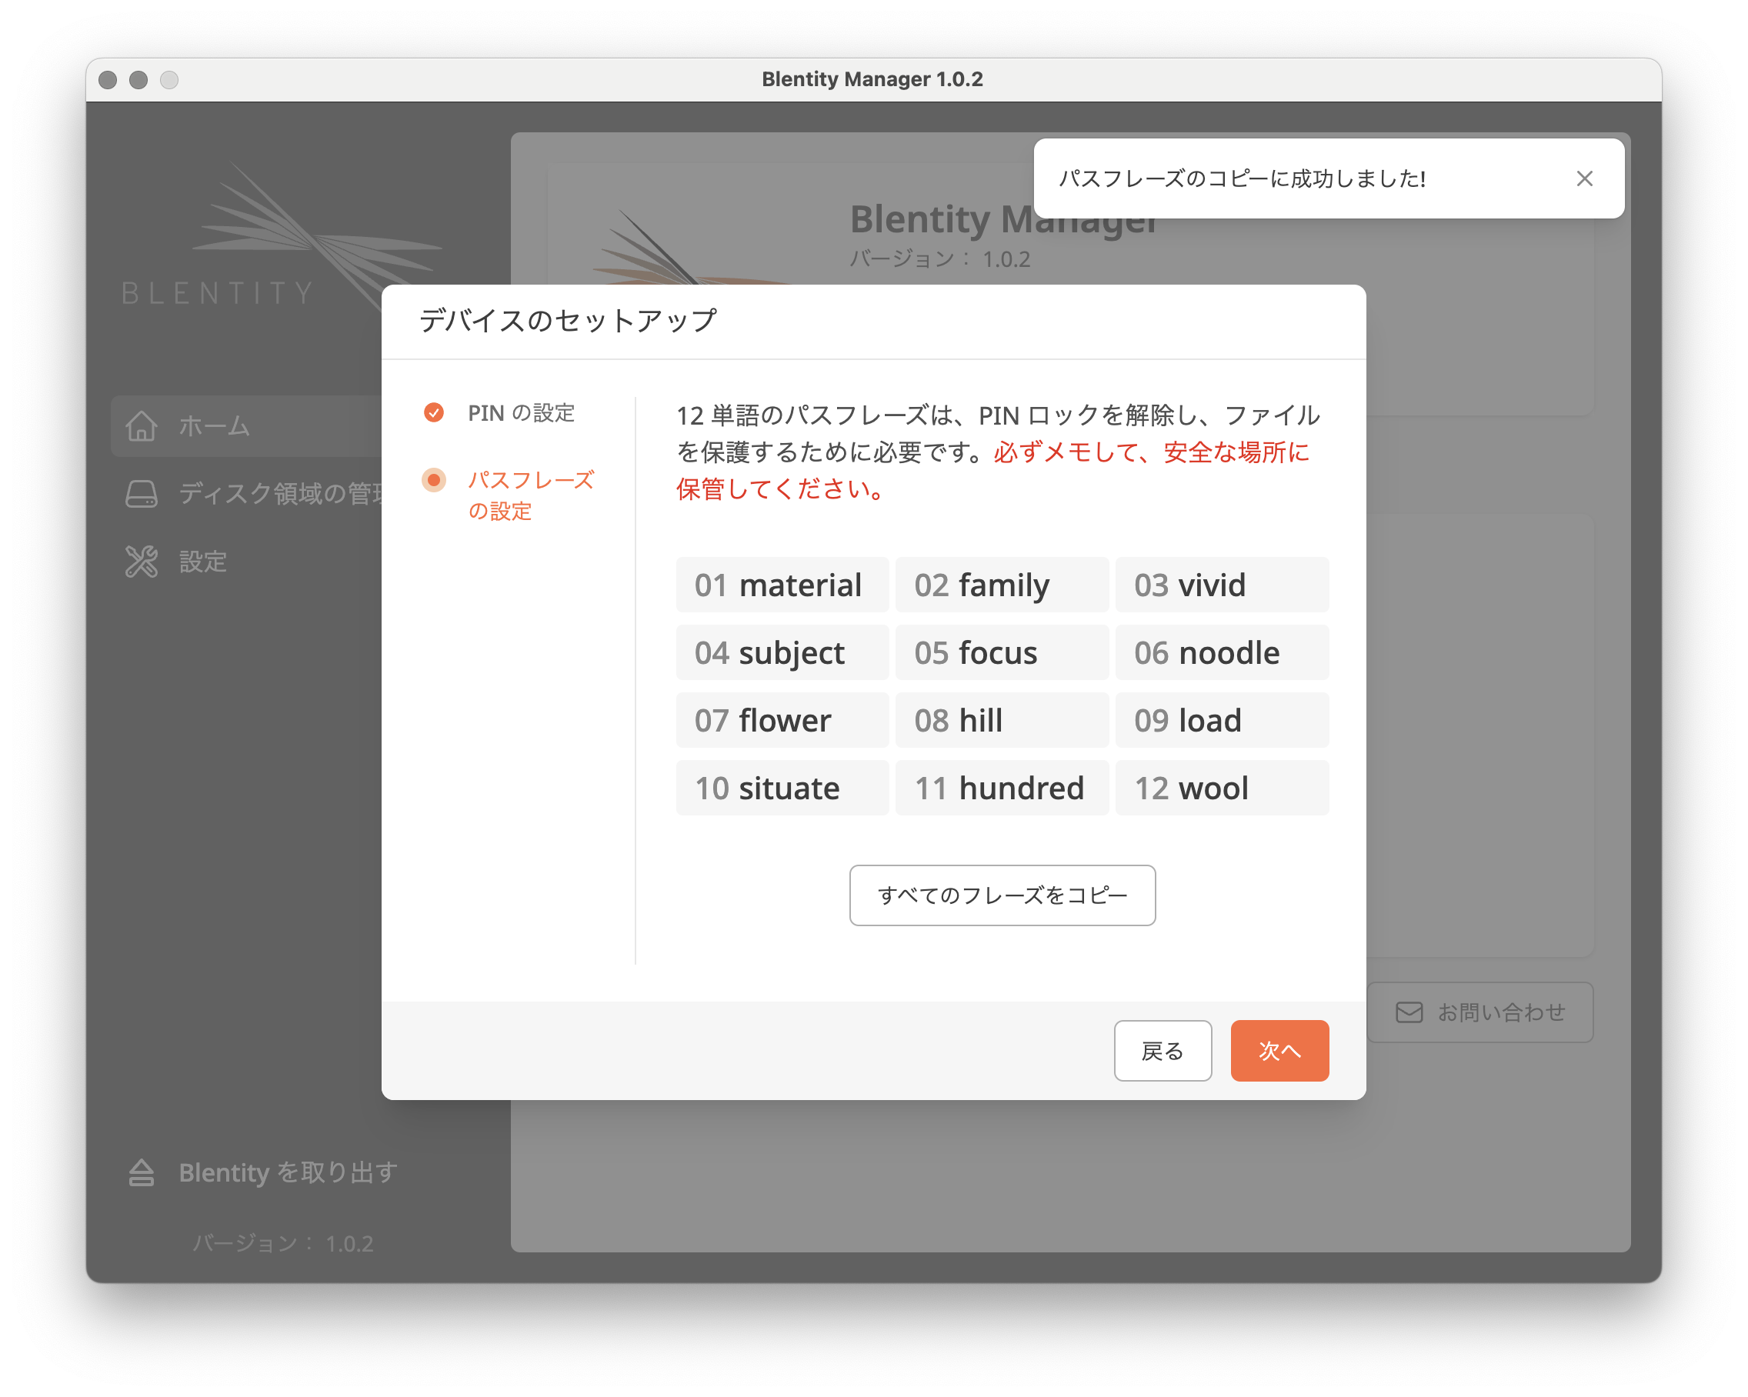Click the お問い合わせ button

(x=1479, y=1012)
